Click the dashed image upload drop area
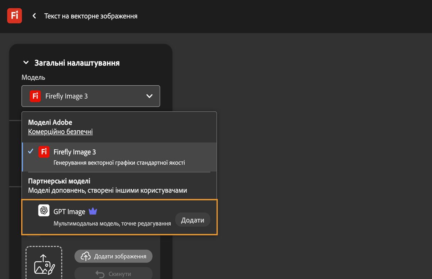 coord(44,263)
